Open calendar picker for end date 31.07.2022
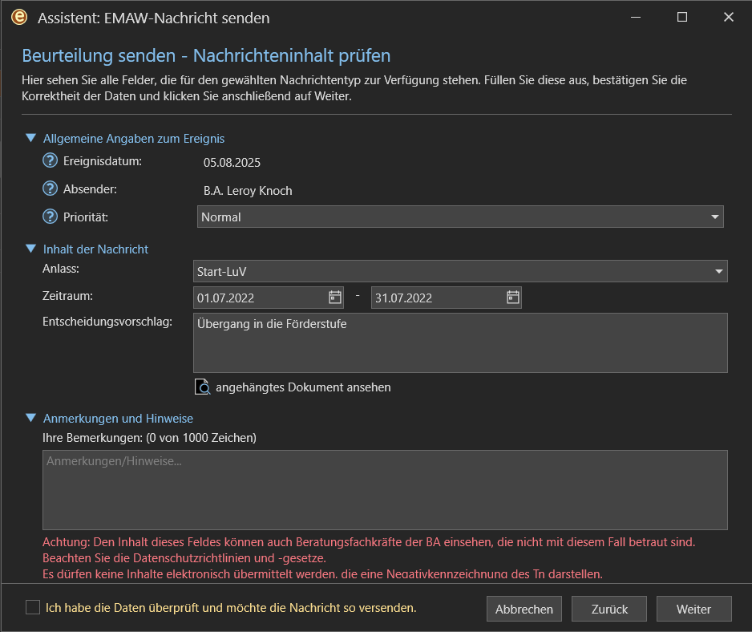Viewport: 752px width, 632px height. tap(512, 298)
